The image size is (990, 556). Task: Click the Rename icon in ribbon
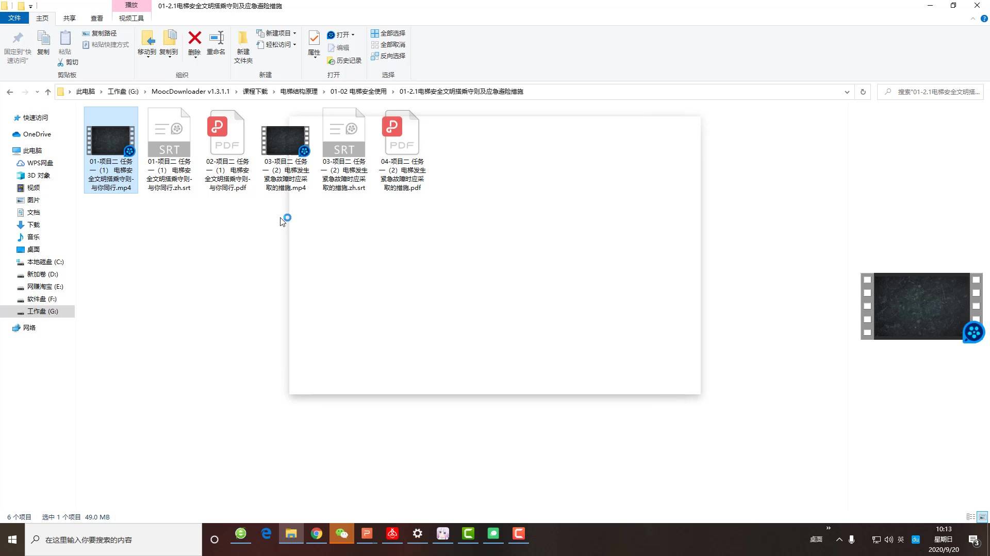point(216,38)
